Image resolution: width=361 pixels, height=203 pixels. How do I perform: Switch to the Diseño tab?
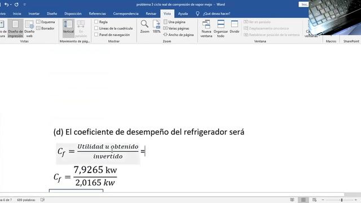pos(52,14)
